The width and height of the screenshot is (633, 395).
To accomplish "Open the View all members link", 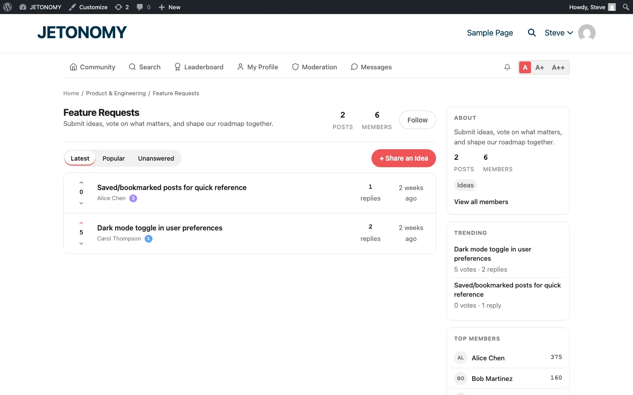I will (x=481, y=201).
